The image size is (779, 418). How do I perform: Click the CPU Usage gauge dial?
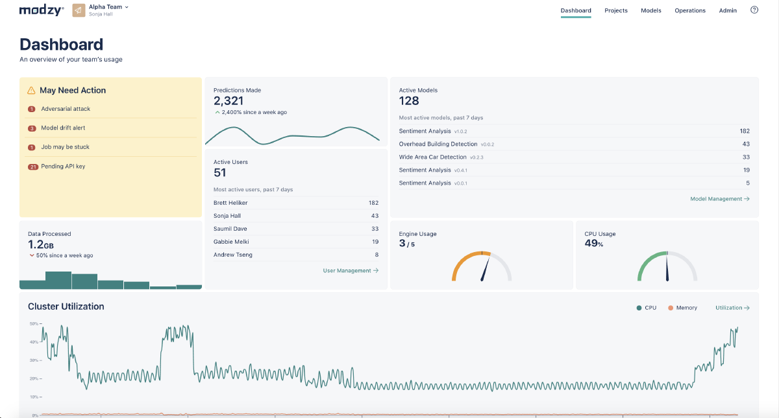(667, 266)
